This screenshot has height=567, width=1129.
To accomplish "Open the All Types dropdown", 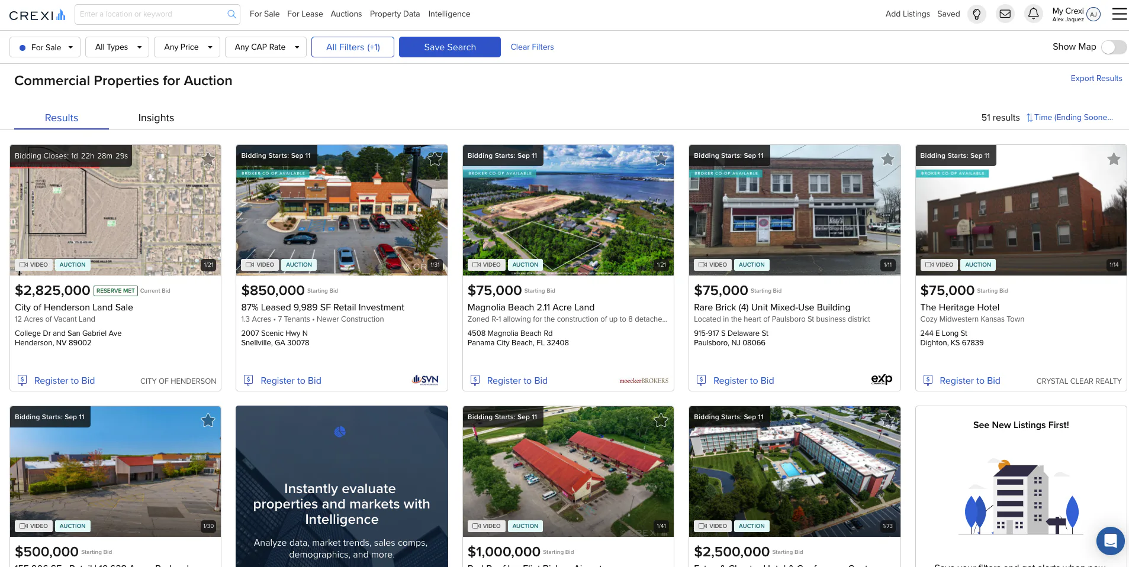I will pos(117,47).
